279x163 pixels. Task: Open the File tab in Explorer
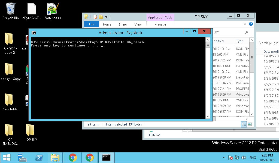pos(92,24)
